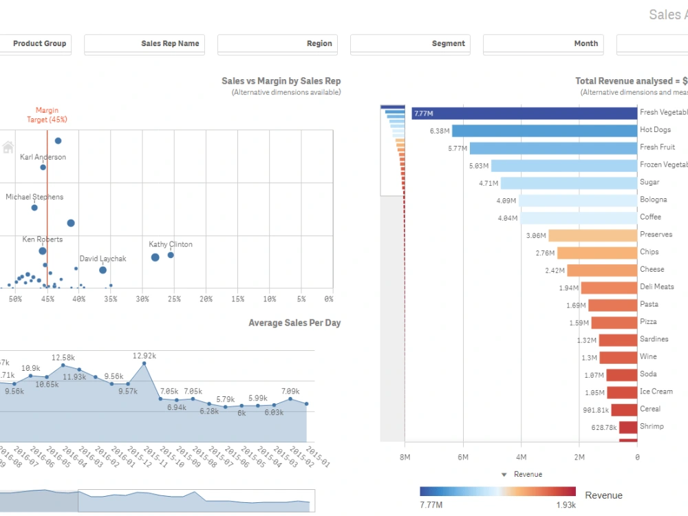Open the Segment filter box
Viewport: 688px width, 516px height.
(x=410, y=44)
